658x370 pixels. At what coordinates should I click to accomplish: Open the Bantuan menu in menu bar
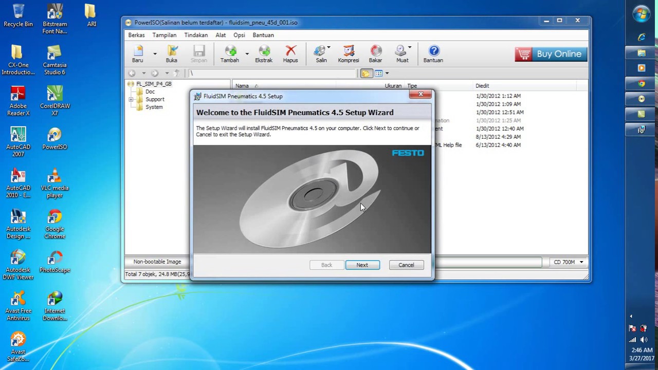coord(263,35)
